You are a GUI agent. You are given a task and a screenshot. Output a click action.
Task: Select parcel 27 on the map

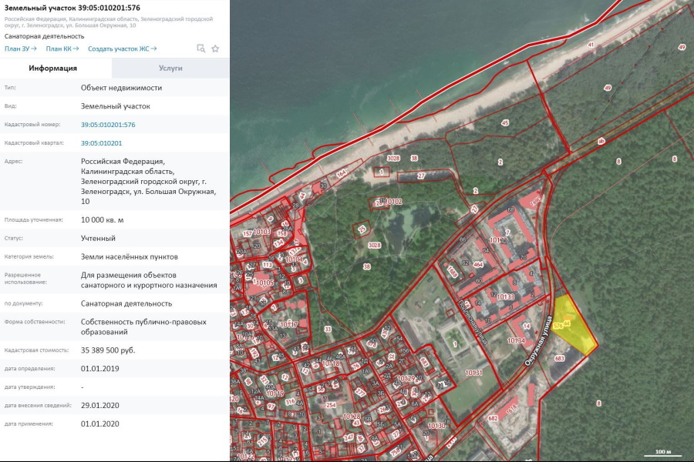pos(421,176)
